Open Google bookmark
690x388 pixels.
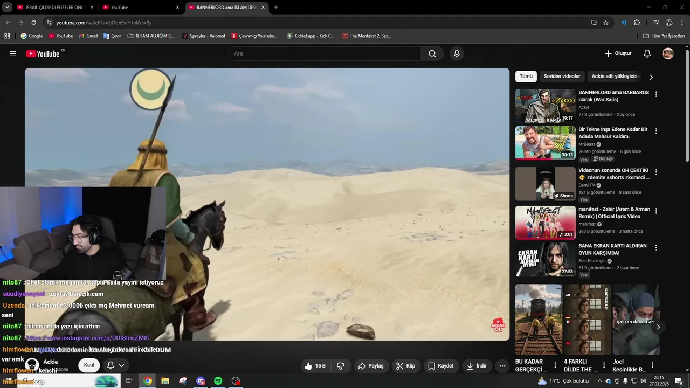click(31, 36)
